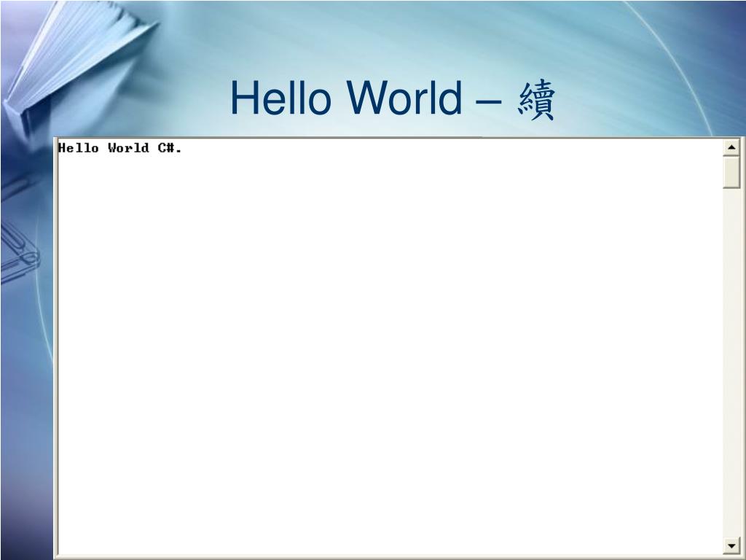Click the vertical scrollbar thumb
Image resolution: width=746 pixels, height=560 pixels.
tap(731, 172)
